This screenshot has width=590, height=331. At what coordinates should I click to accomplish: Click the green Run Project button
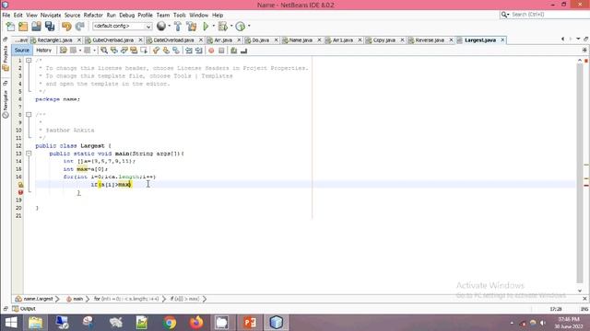[206, 27]
